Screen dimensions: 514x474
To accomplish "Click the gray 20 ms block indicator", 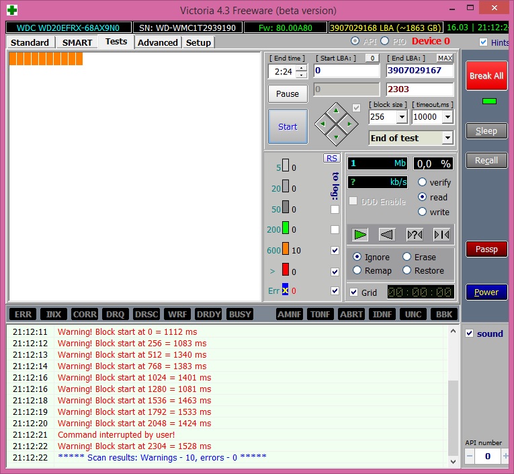I will click(x=286, y=186).
